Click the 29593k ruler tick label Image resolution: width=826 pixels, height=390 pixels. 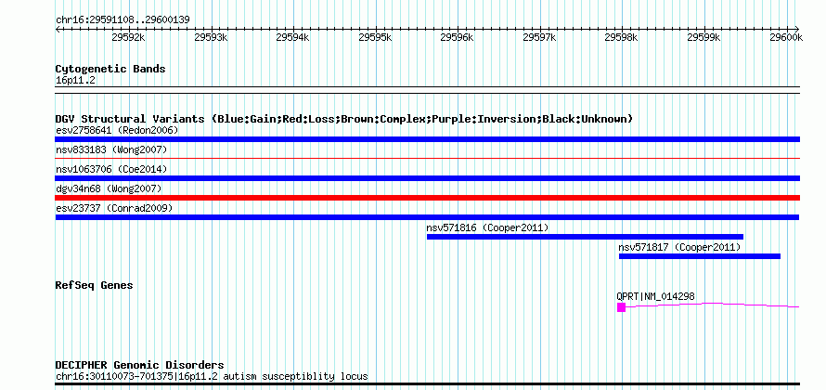(211, 37)
